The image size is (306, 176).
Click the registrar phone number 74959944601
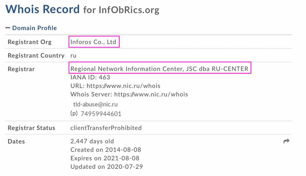click(x=101, y=114)
